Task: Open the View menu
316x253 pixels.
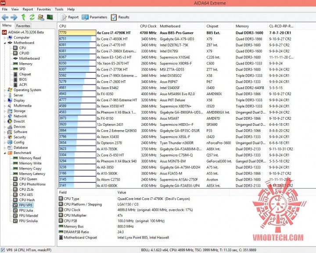Action: point(15,9)
